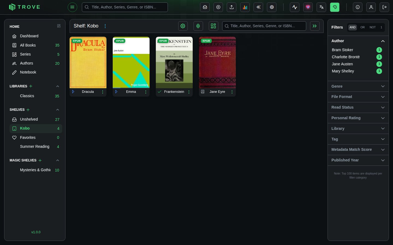Viewport: 393px width, 245px height.
Task: Expand the Read Status filter
Action: (x=358, y=108)
